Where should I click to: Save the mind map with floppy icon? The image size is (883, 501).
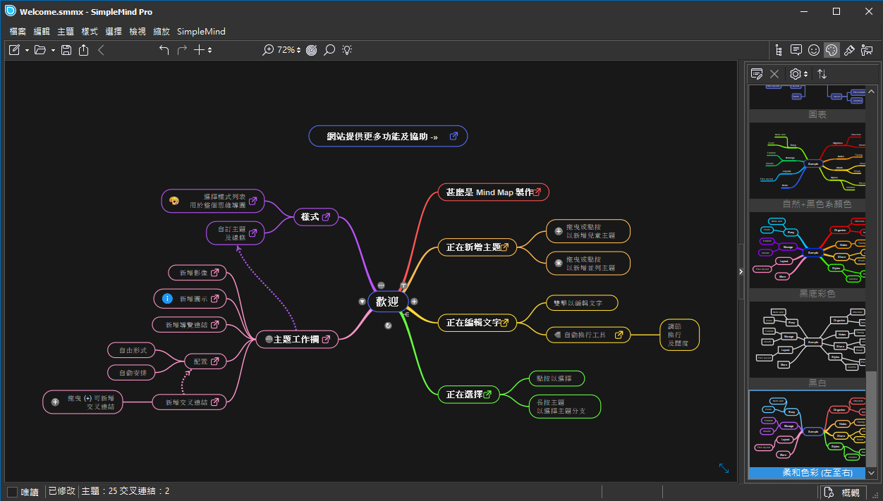[x=66, y=50]
